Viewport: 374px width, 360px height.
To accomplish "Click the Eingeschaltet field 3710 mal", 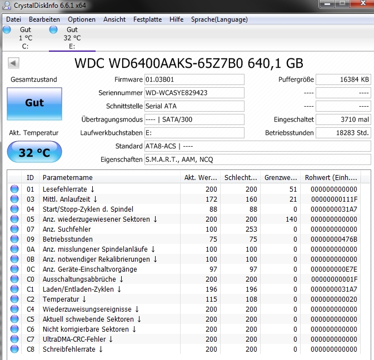I will [343, 119].
